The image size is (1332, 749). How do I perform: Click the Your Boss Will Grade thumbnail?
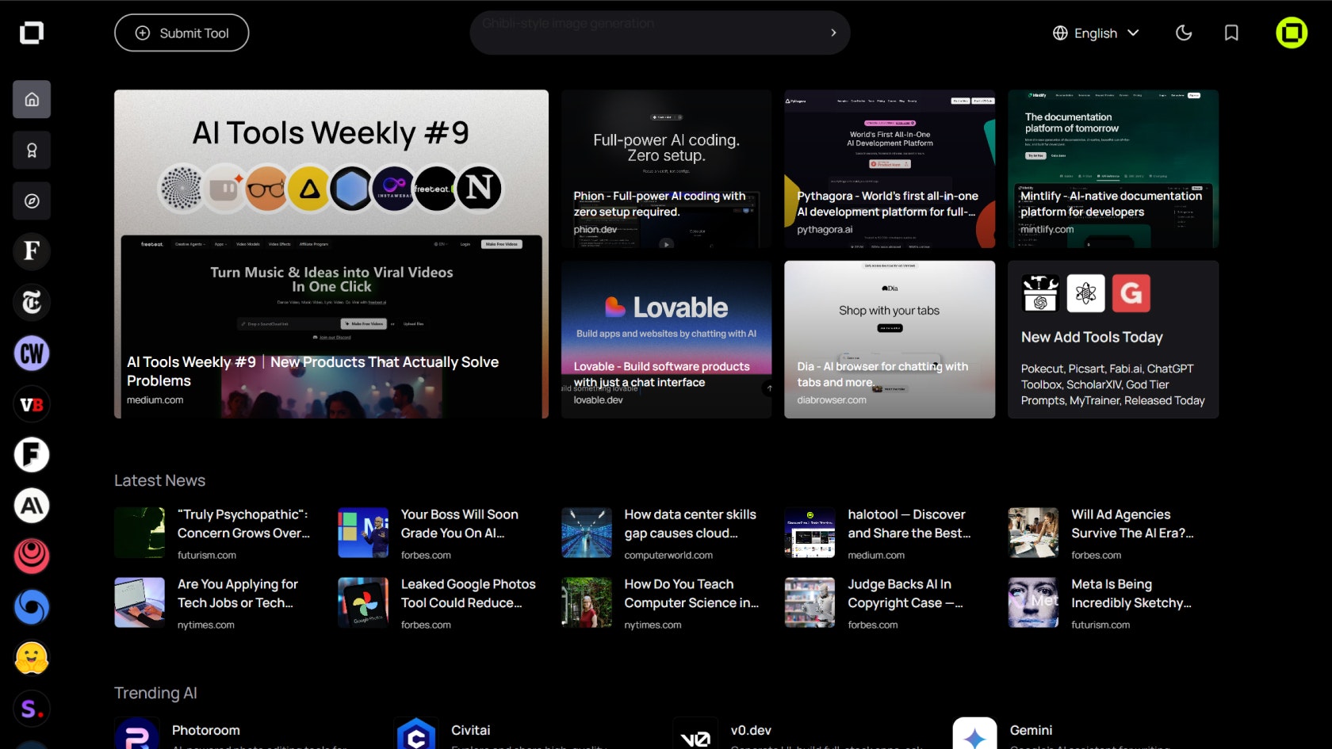point(363,533)
